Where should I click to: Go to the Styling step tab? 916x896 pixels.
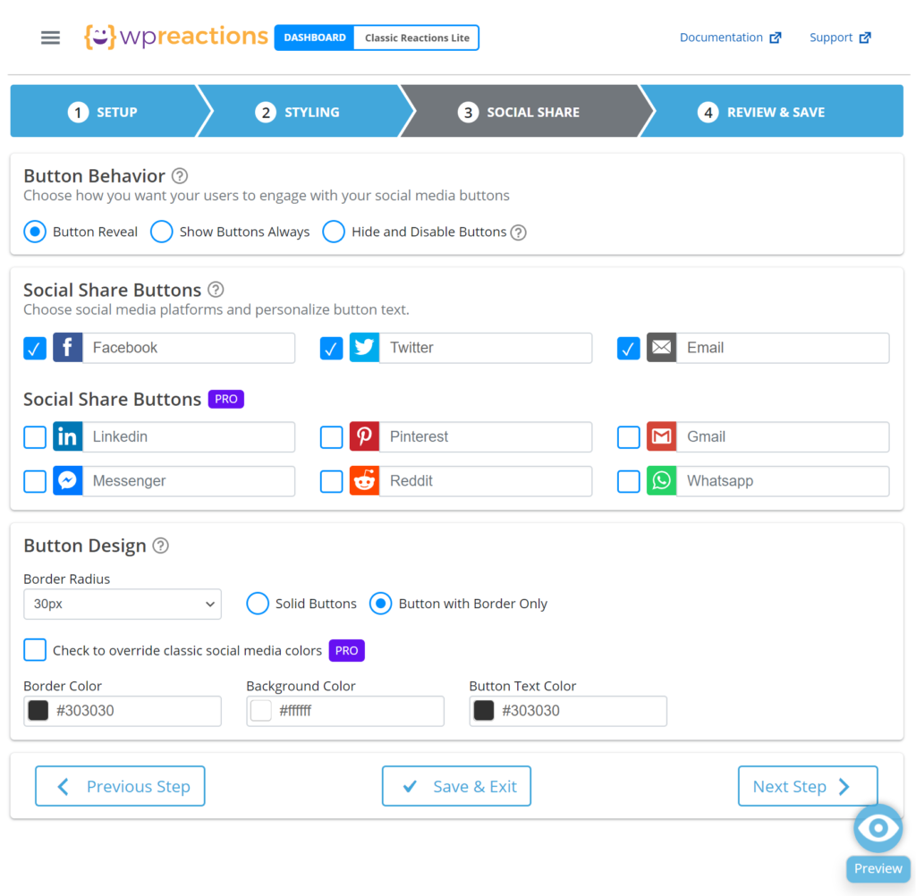click(298, 111)
